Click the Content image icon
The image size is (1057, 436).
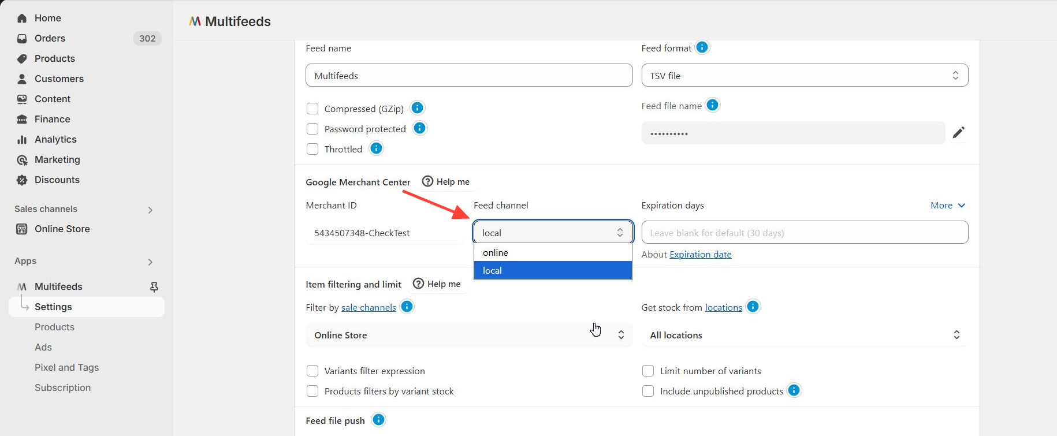point(22,99)
